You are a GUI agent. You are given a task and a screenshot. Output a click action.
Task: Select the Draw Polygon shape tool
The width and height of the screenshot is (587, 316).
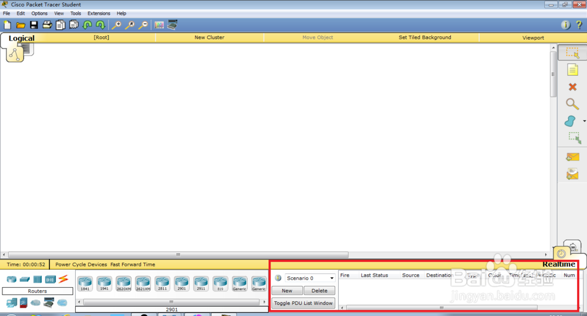pos(570,121)
